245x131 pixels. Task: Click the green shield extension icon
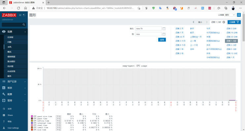(154, 8)
